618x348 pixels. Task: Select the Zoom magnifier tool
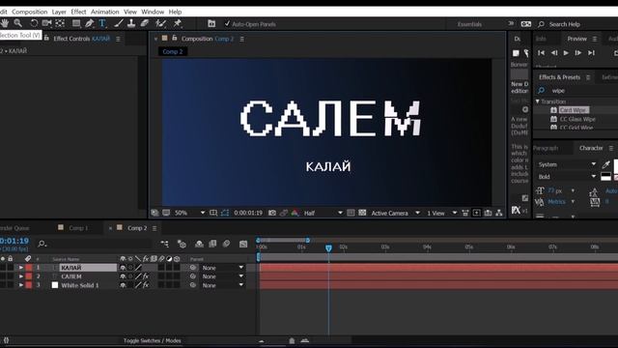18,23
